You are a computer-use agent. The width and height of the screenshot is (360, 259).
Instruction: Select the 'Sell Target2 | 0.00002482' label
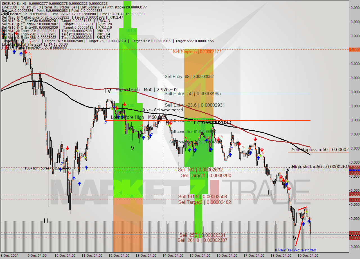pyautogui.click(x=204, y=202)
